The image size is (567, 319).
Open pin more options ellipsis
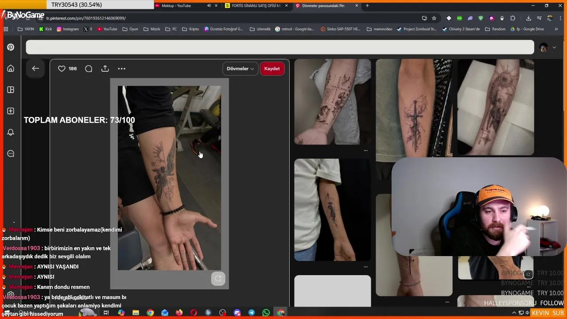(x=122, y=69)
